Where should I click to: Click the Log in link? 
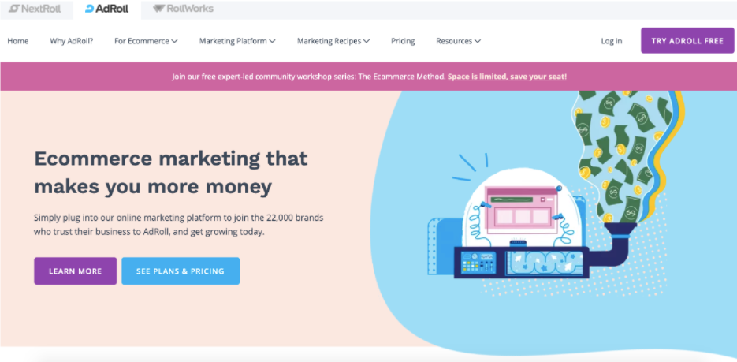point(612,41)
